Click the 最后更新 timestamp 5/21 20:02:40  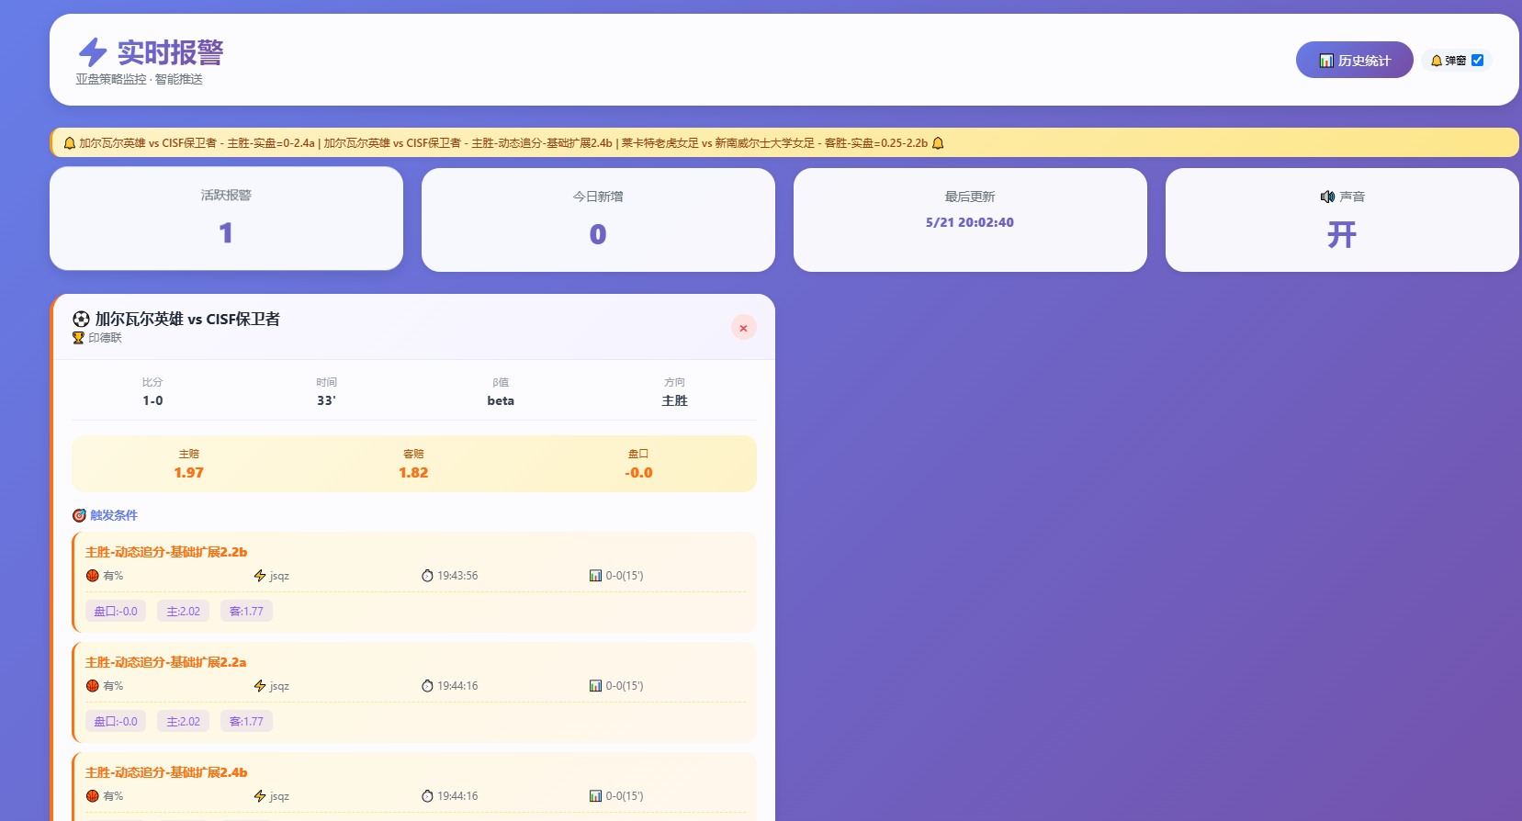[x=970, y=222]
